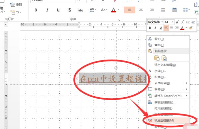The image size is (199, 129).
Task: Click the first-line indent marker on the ruler
Action: (x=79, y=23)
